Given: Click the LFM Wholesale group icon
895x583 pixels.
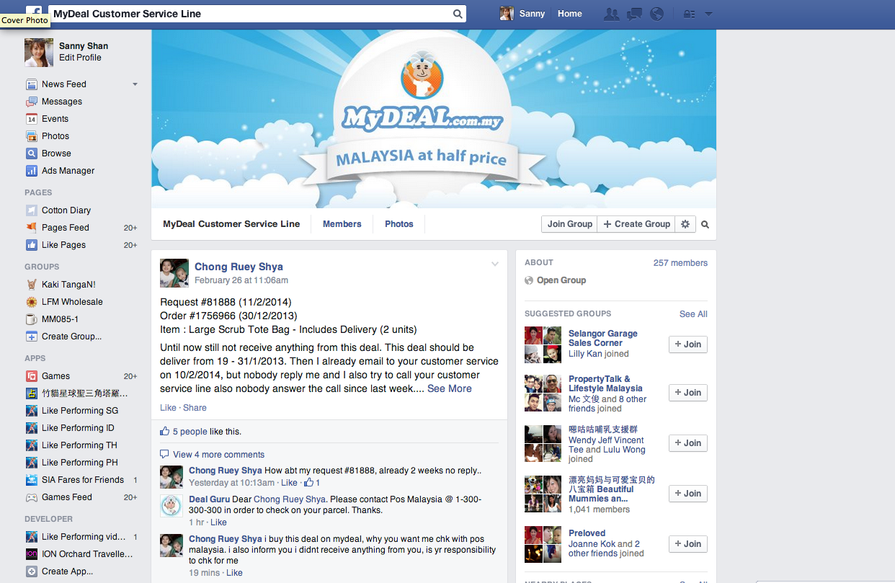Looking at the screenshot, I should coord(32,302).
